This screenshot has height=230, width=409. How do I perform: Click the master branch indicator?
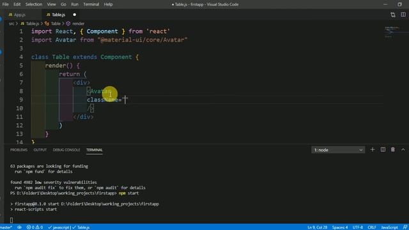tap(6, 227)
